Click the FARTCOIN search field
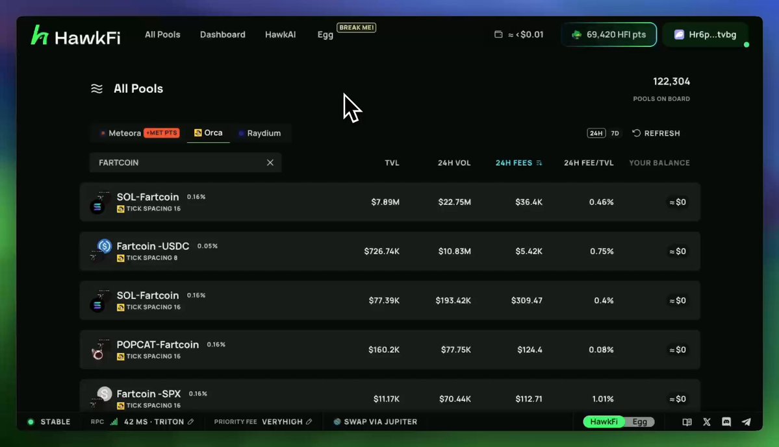Viewport: 779px width, 447px height. (185, 162)
